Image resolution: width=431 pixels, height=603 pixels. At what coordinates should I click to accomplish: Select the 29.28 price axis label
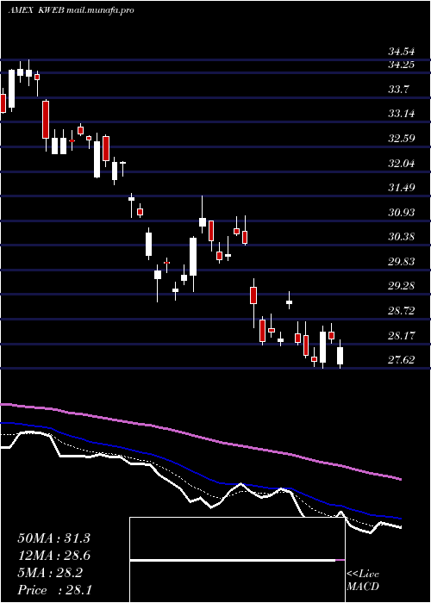point(400,286)
